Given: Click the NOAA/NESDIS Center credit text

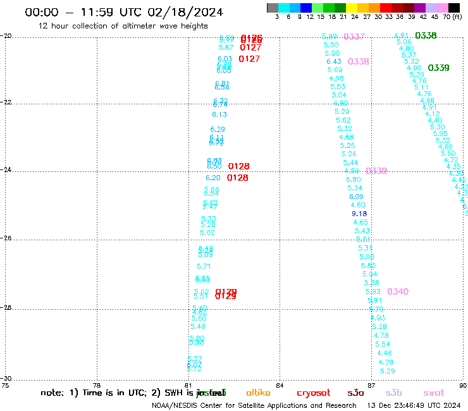Looking at the screenshot, I should 254,406.
